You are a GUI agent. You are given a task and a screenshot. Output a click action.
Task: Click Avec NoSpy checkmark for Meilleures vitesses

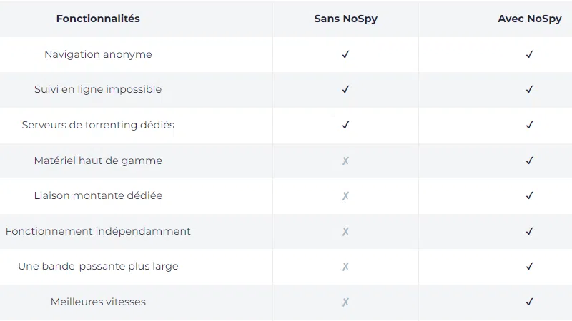[530, 302]
